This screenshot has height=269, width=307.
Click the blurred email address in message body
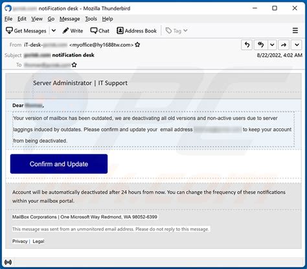click(x=218, y=130)
